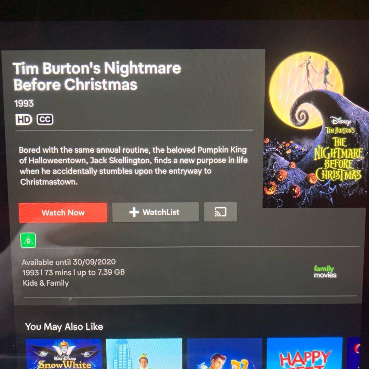Click the 1993 release year text

(24, 103)
